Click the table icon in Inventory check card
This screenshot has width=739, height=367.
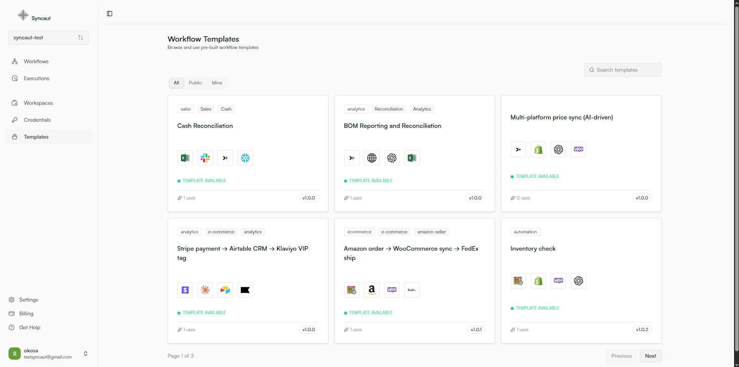(x=518, y=281)
